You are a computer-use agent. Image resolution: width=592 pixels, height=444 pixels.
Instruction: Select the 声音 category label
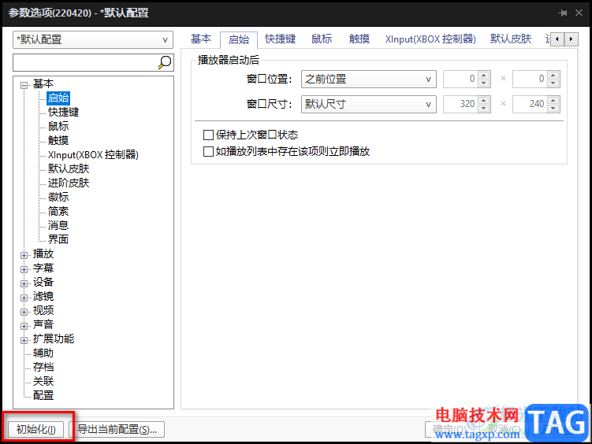point(43,324)
